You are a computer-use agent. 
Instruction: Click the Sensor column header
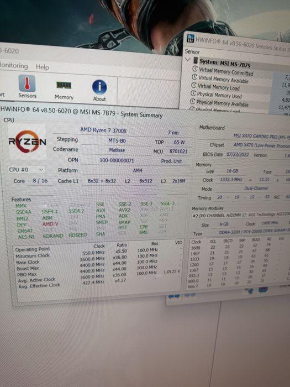point(192,52)
